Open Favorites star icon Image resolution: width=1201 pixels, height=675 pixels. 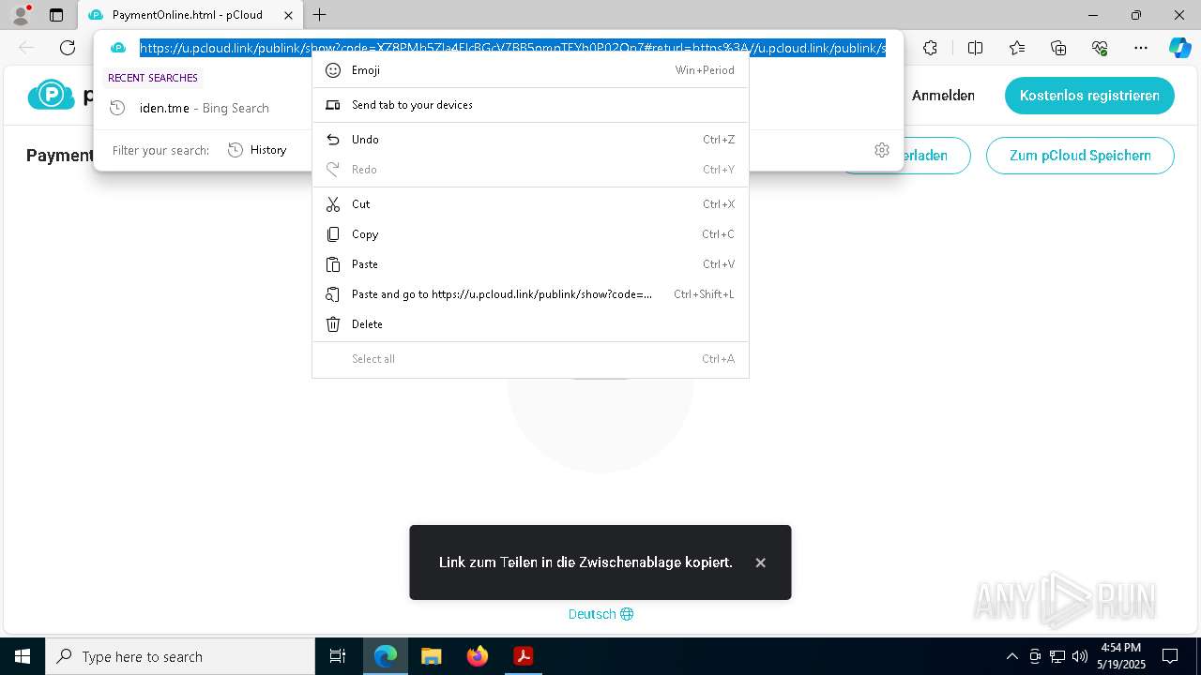[1017, 48]
